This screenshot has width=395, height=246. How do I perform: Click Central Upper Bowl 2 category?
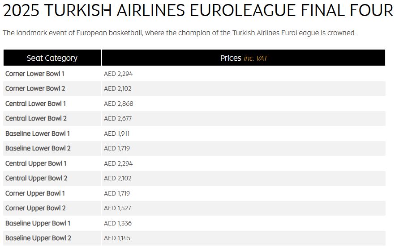[36, 178]
